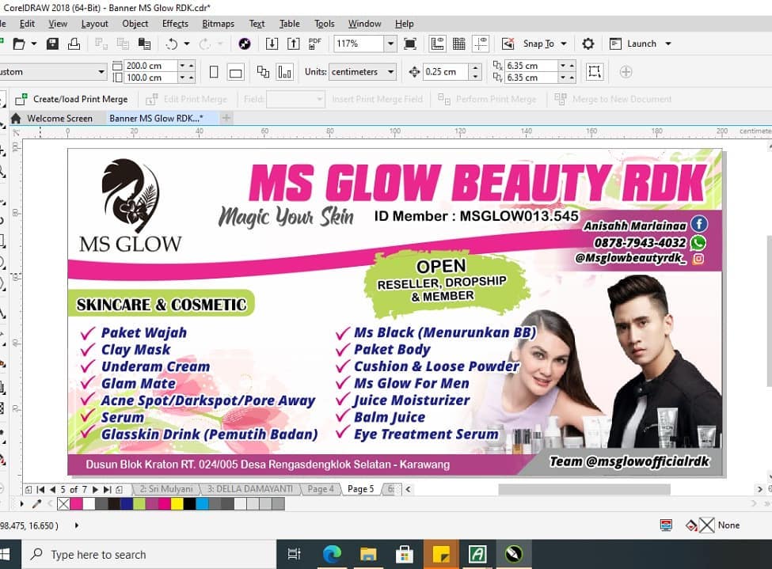Expand the Undo history dropdown arrow
This screenshot has height=569, width=772.
(x=187, y=44)
